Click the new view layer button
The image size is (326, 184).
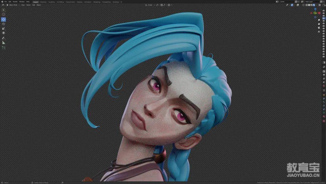[321, 2]
